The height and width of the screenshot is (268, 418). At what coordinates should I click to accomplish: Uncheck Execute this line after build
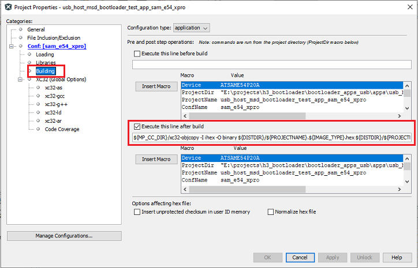click(137, 126)
